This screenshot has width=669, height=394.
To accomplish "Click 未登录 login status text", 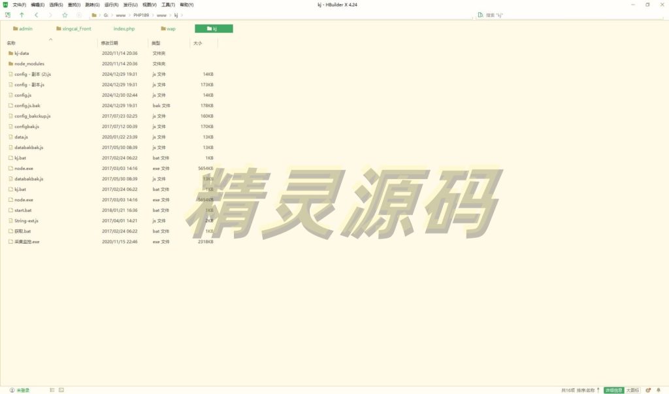I will pyautogui.click(x=23, y=390).
